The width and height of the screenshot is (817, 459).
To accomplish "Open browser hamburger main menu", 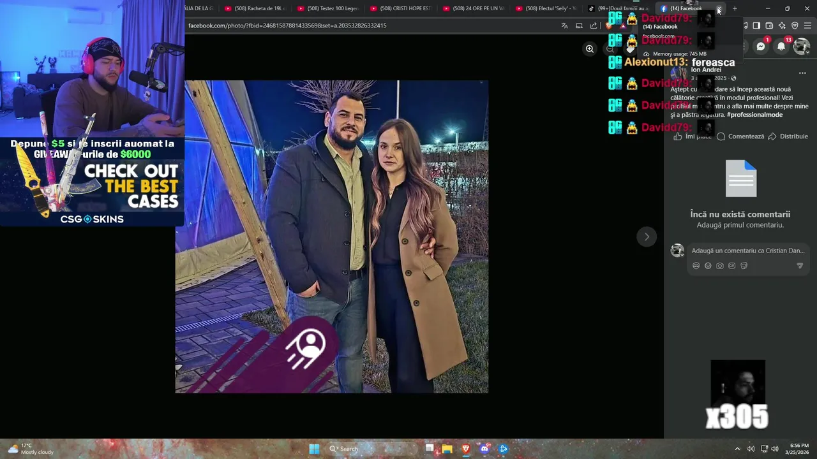I will coord(808,25).
